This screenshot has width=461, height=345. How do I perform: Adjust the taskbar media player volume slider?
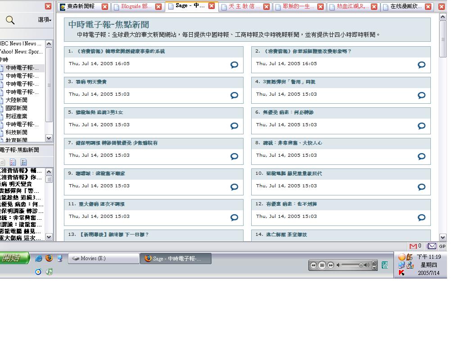353,265
